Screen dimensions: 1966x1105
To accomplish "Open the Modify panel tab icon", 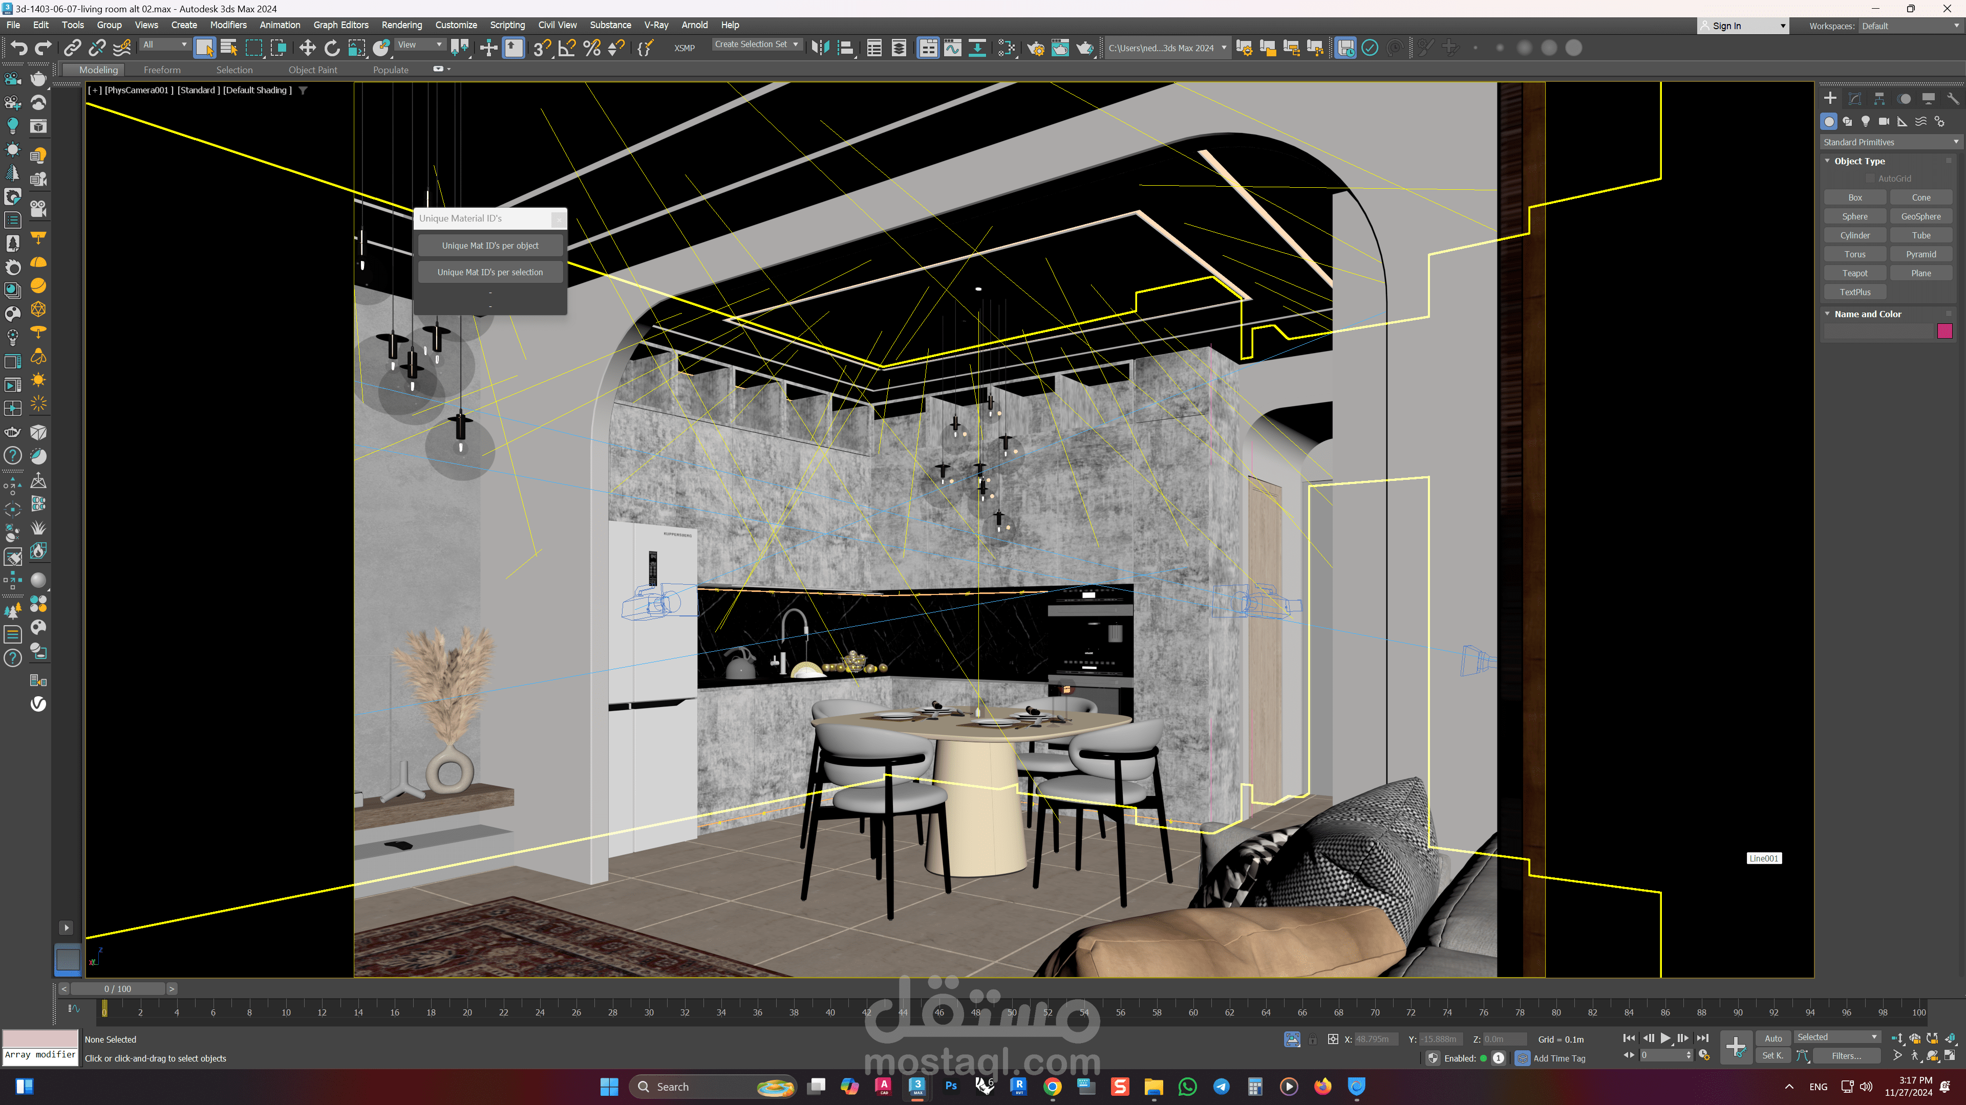I will 1854,98.
